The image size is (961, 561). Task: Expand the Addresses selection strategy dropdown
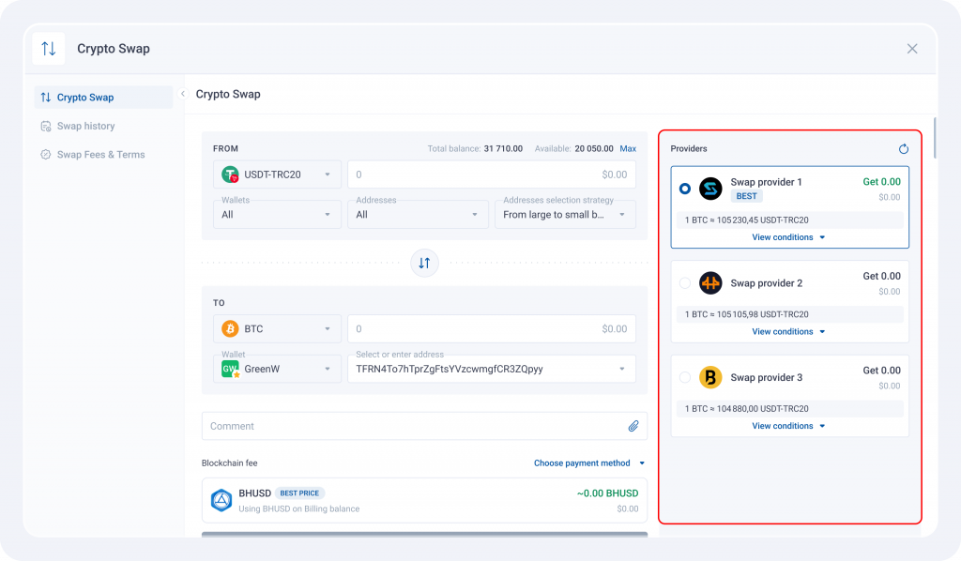(x=564, y=215)
